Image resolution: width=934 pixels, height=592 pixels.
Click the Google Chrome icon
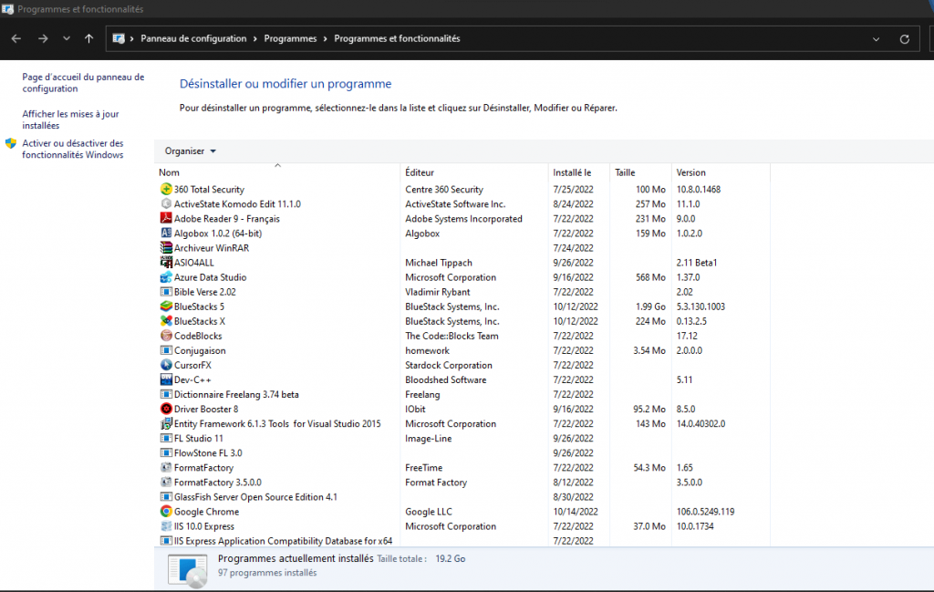tap(166, 512)
